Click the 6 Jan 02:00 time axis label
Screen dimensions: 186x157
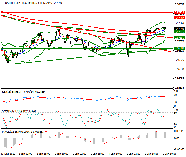79,154
